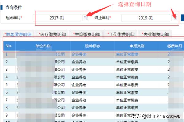This screenshot has width=184, height=122.
Task: Click the 申报类别 column header
Action: click(x=137, y=46)
